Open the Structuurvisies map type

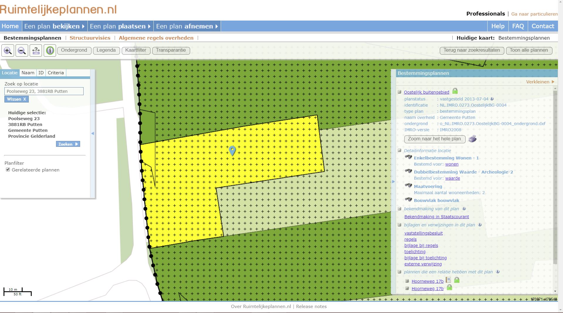point(90,38)
